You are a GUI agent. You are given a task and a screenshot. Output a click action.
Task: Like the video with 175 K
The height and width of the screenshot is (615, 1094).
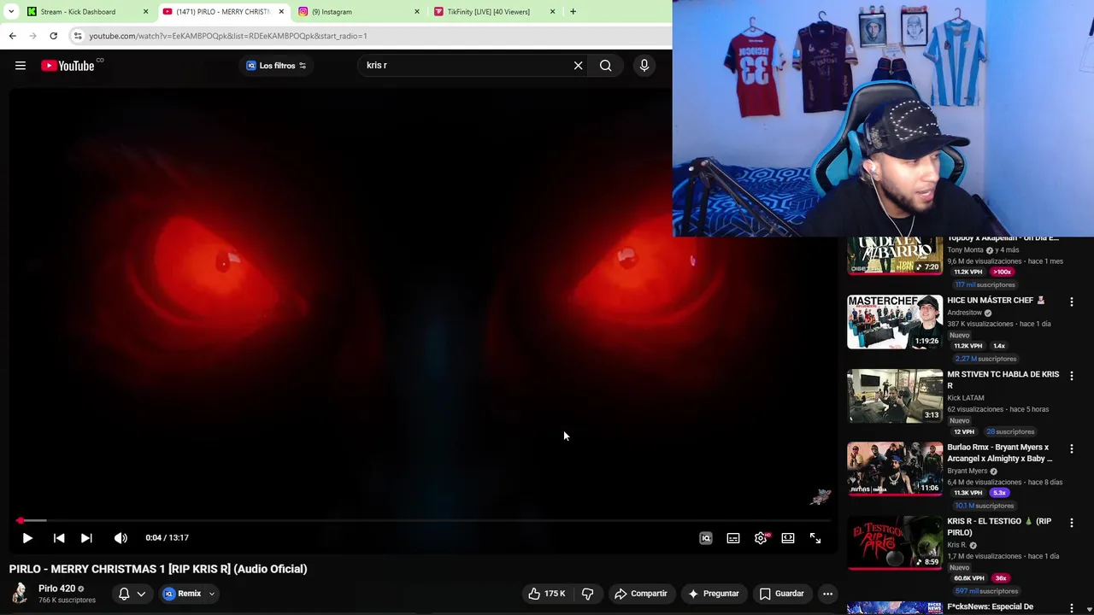pos(547,594)
